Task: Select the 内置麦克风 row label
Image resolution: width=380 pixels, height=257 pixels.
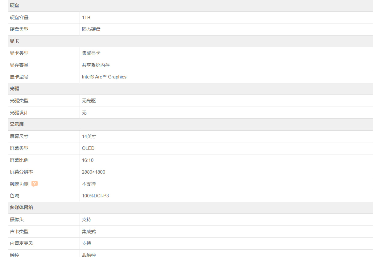Action: (21, 243)
